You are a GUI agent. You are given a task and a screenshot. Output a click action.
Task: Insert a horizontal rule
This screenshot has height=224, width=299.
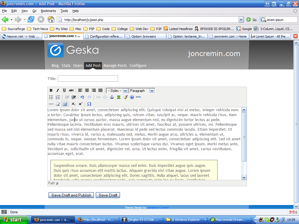click(51, 104)
